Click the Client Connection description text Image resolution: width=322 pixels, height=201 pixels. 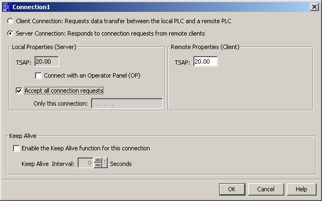click(x=123, y=21)
